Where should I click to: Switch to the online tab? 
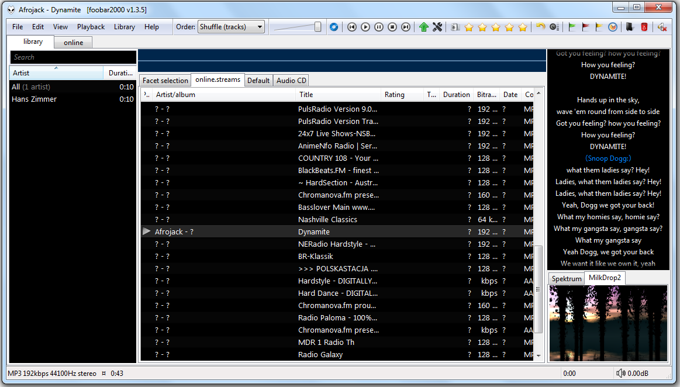tap(73, 43)
